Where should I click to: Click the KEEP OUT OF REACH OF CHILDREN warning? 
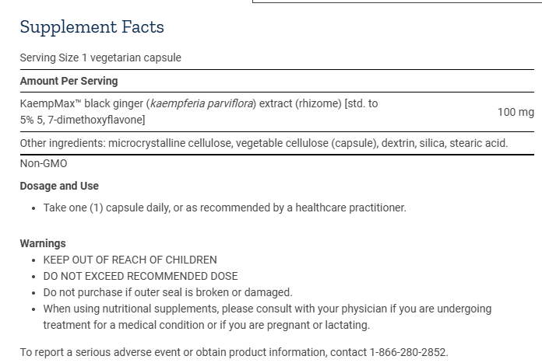click(x=130, y=260)
